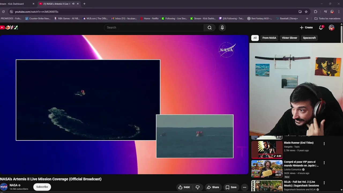Open options menu for Luisito Comunica video
This screenshot has height=193, width=343.
click(324, 163)
